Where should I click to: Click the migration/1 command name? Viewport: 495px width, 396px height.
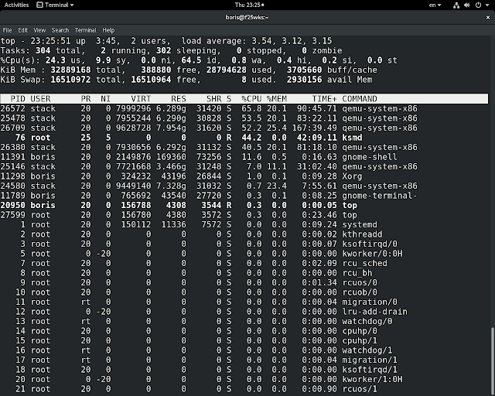coord(370,360)
